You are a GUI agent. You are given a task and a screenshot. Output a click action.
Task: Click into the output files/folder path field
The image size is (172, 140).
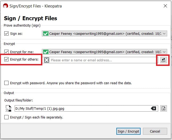86,108
